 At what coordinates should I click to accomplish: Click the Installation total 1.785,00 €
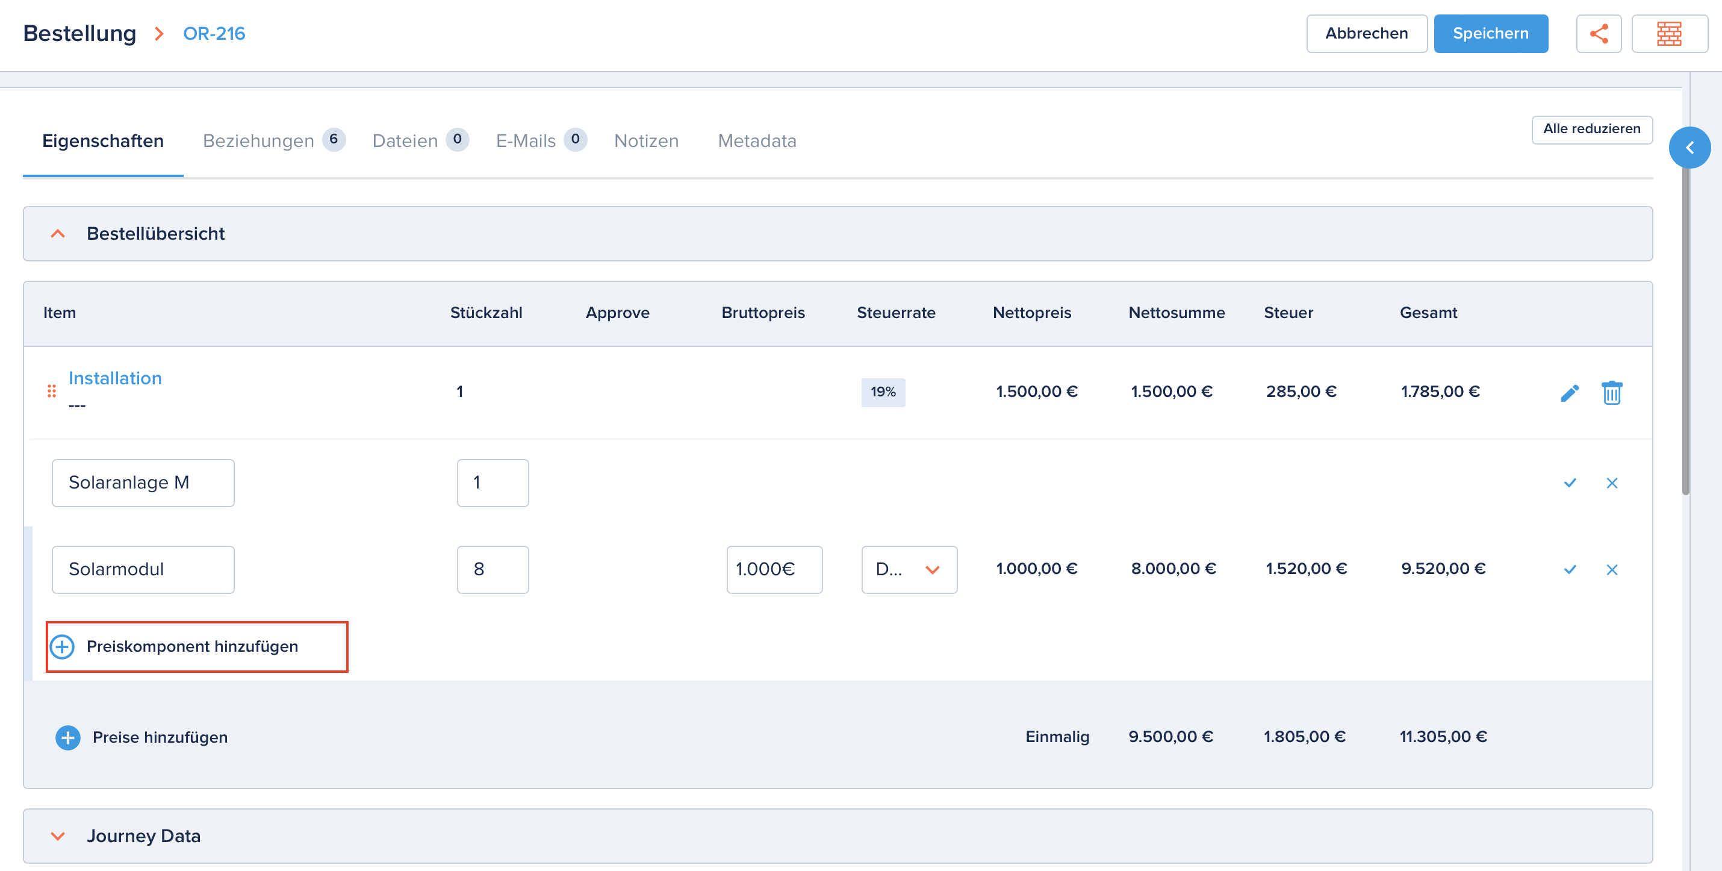pos(1440,392)
